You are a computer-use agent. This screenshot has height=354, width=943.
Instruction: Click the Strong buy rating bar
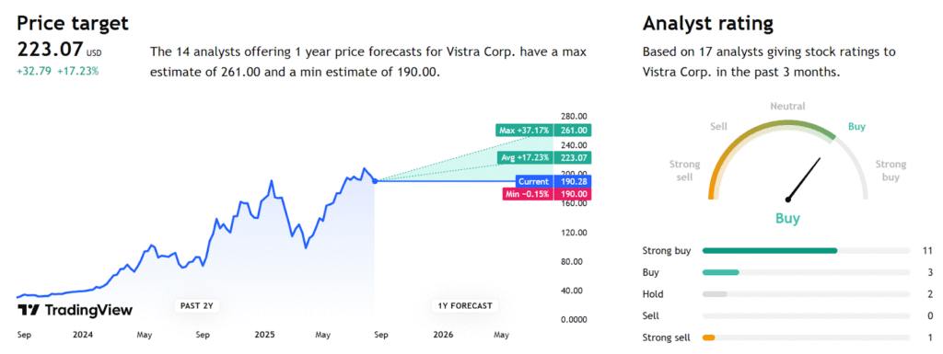(806, 251)
